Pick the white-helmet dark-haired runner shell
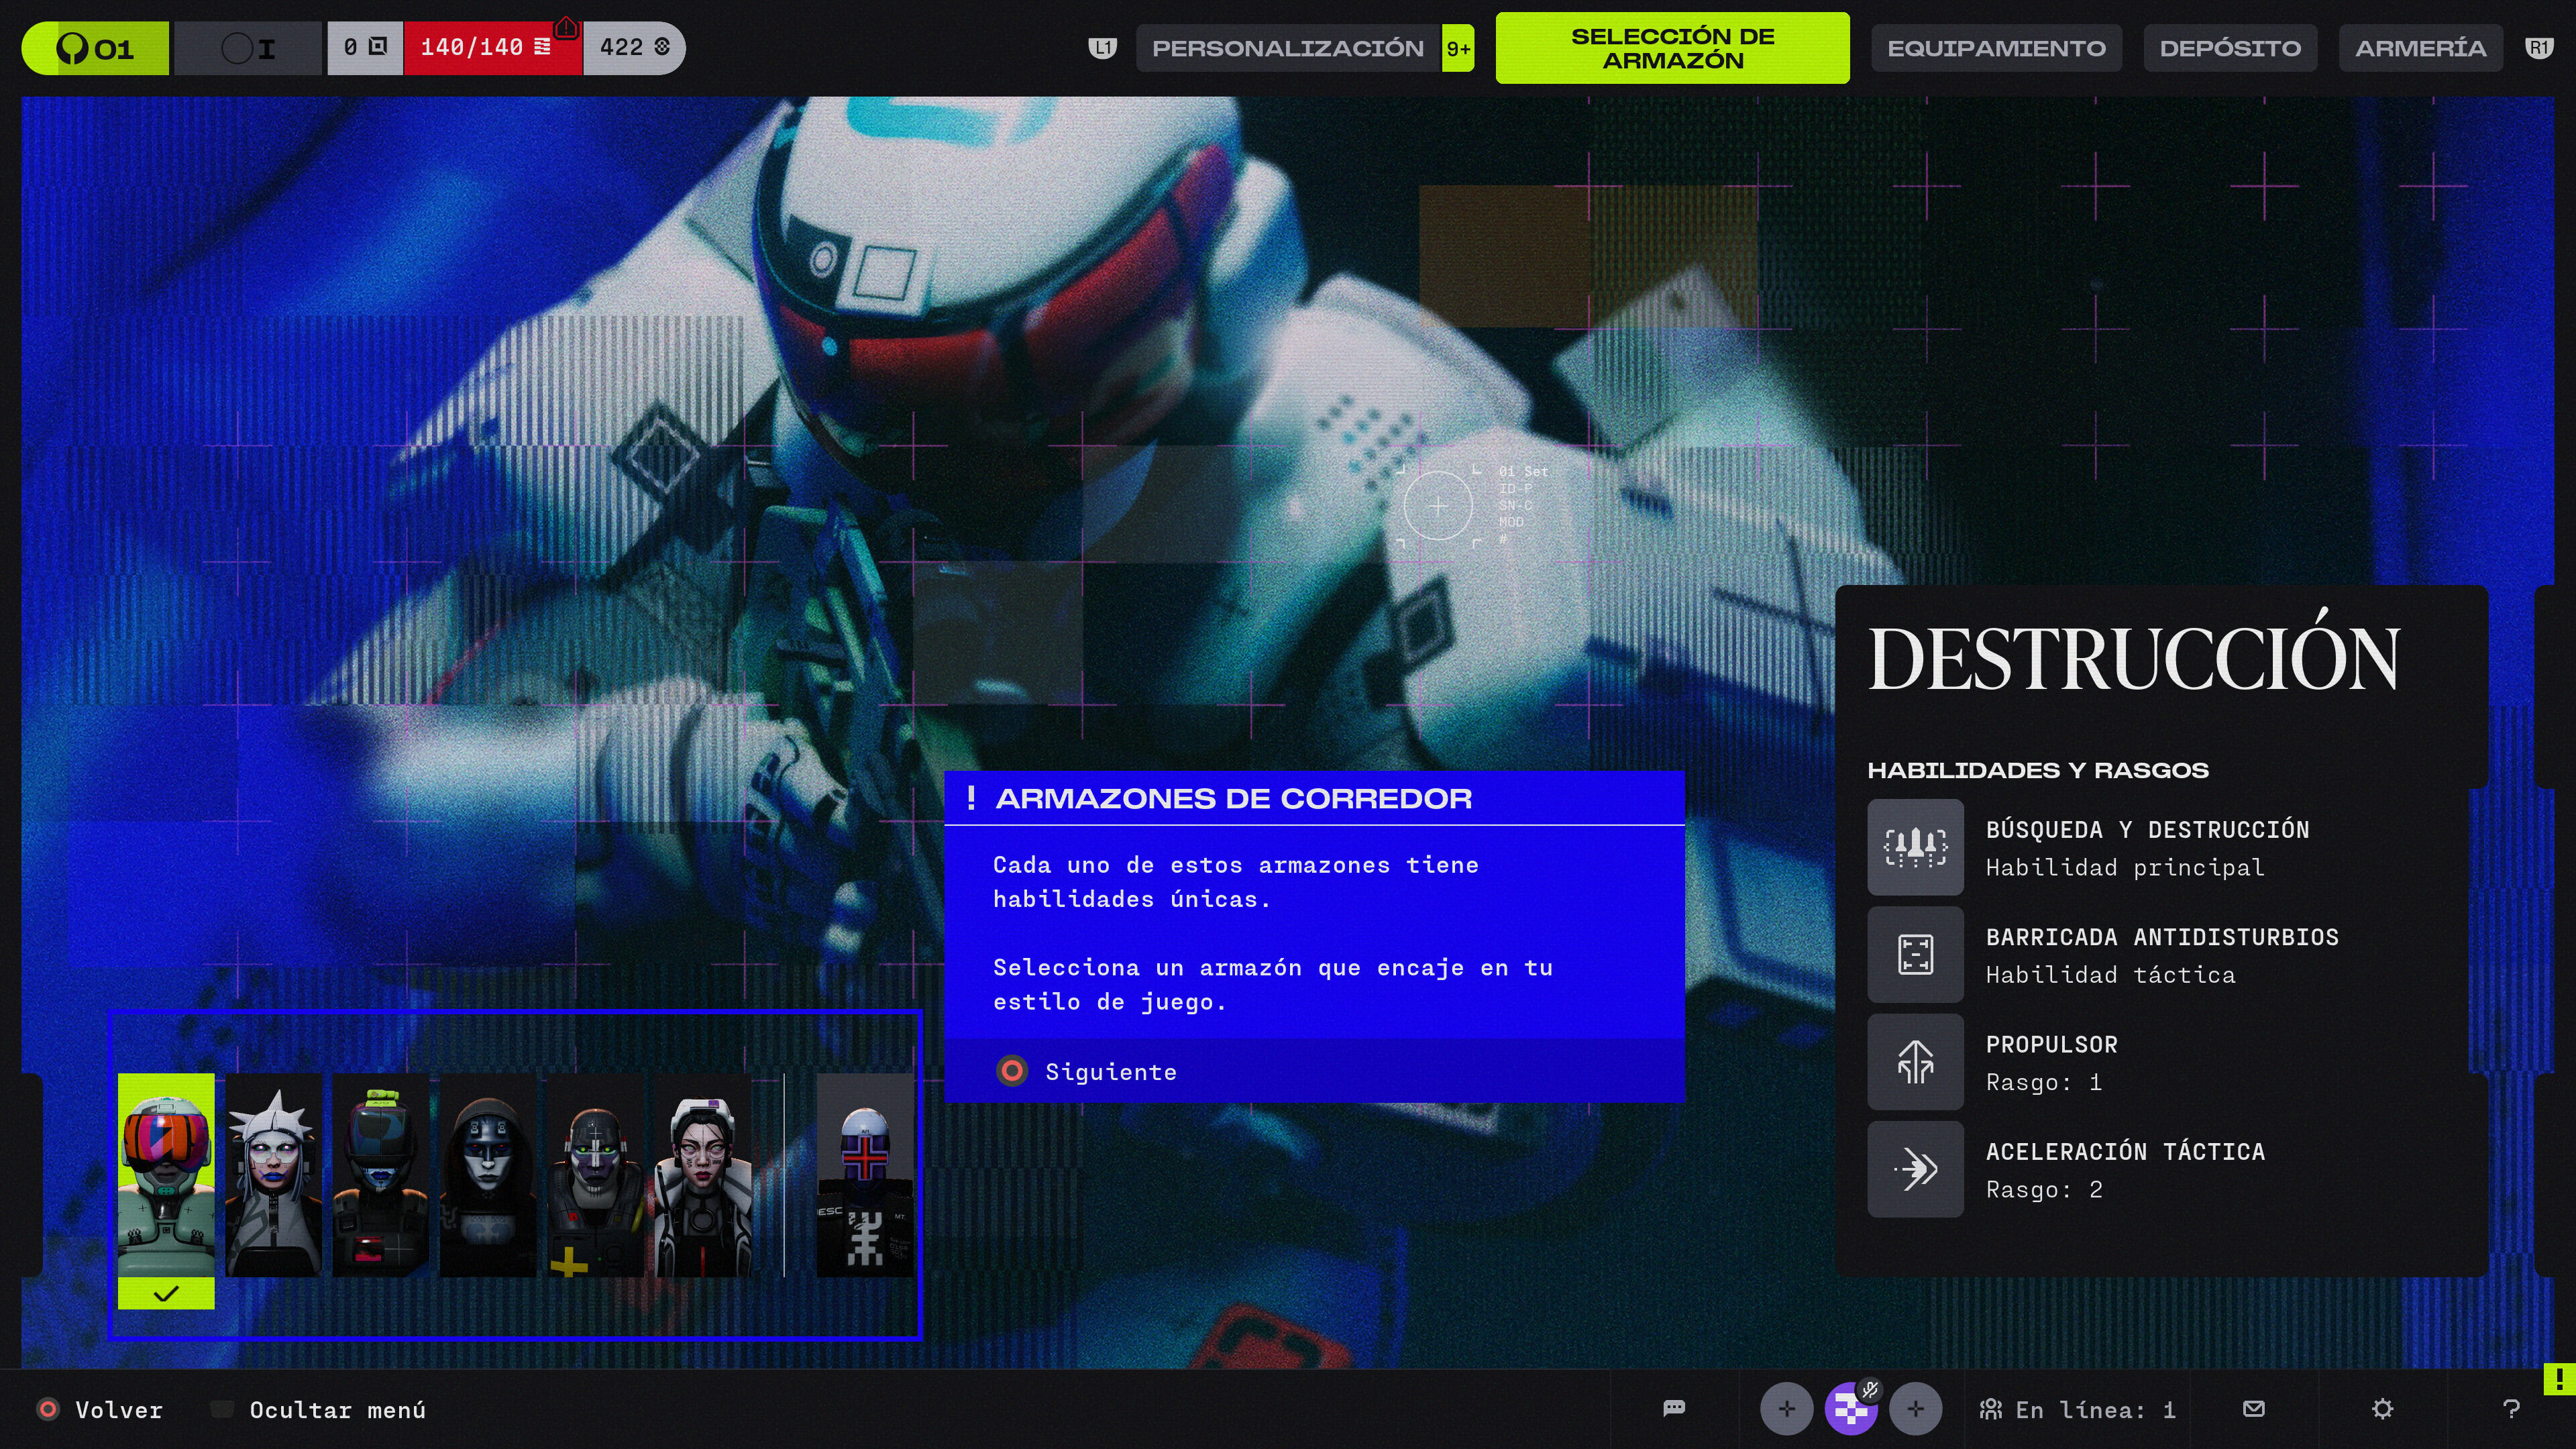Screen dimensions: 2576x1449 click(703, 1175)
